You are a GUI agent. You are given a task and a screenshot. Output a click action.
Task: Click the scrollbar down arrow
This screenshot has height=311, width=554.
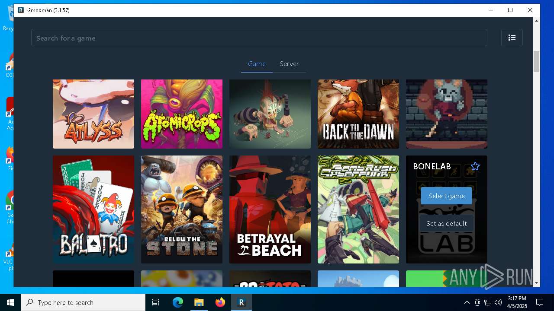click(x=537, y=283)
